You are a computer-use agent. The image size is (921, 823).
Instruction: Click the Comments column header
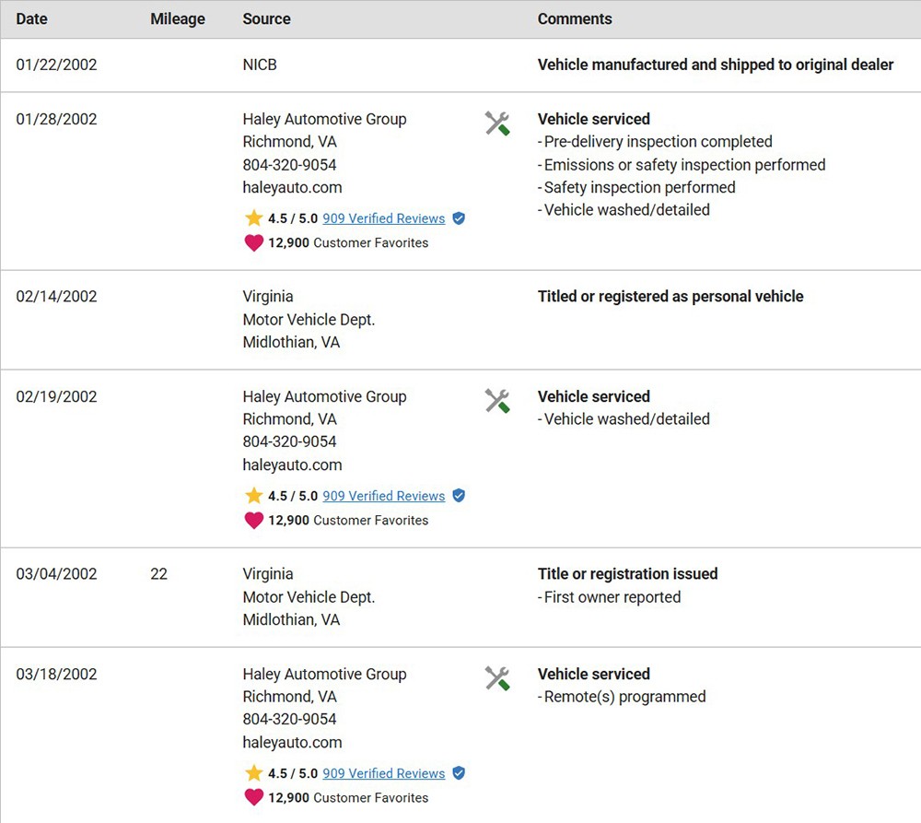575,18
